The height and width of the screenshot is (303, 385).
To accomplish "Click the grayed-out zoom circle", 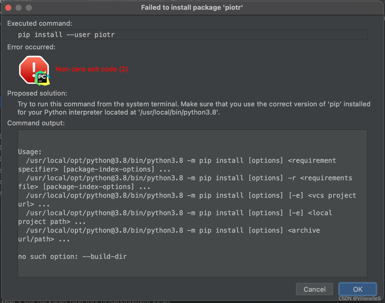I will coord(29,7).
